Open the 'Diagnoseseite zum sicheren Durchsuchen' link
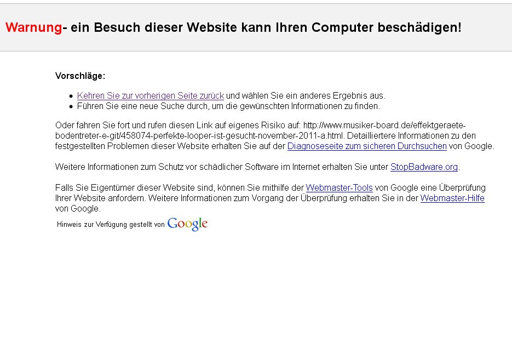The height and width of the screenshot is (348, 512). tap(367, 146)
